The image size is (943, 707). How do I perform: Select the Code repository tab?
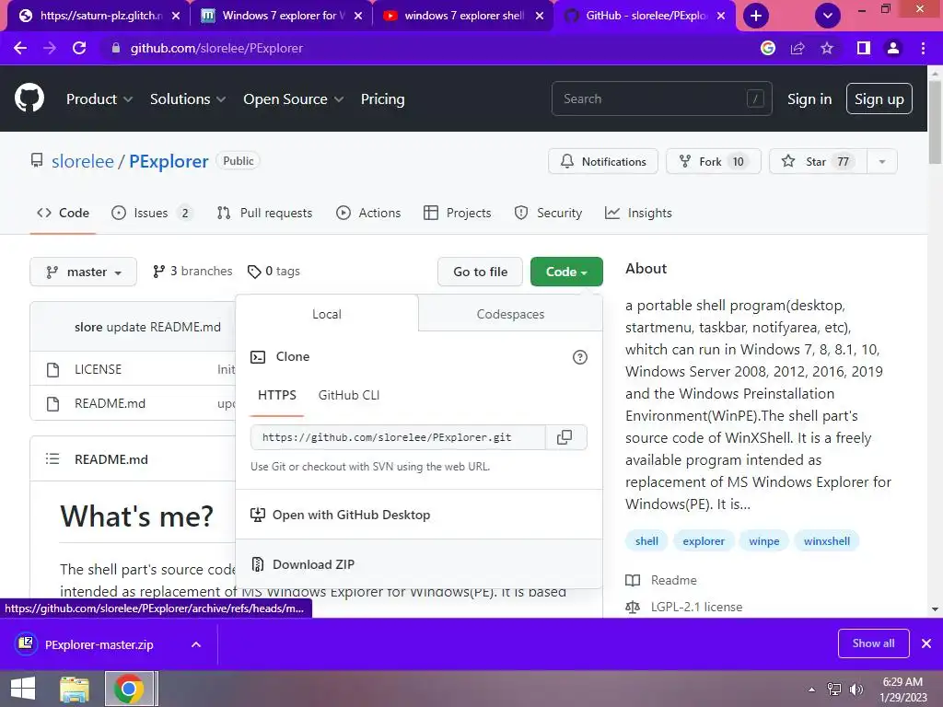[x=63, y=213]
